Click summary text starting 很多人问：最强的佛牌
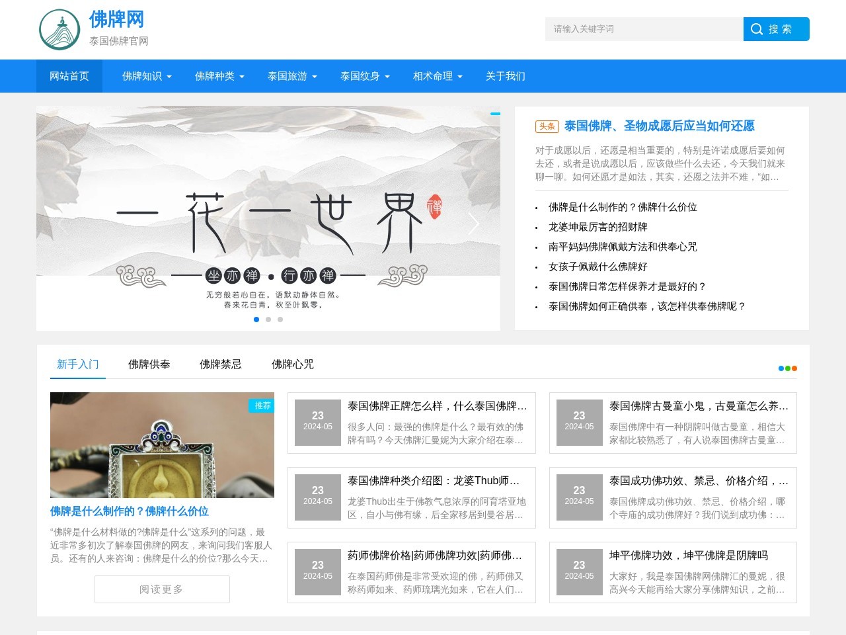Screen dimensions: 846x635 click(x=436, y=433)
